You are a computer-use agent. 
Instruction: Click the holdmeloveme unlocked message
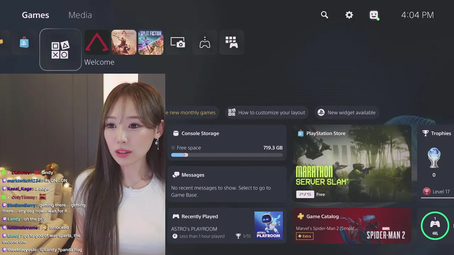[35, 228]
